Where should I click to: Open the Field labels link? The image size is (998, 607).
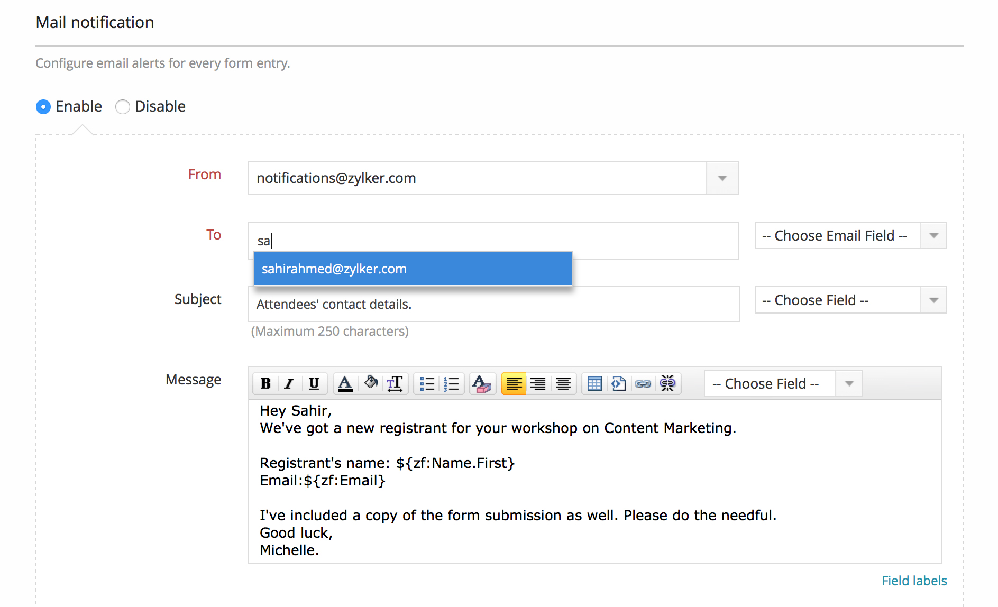pyautogui.click(x=914, y=581)
